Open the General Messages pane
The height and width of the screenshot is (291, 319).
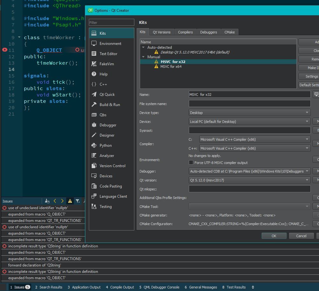tap(201, 287)
